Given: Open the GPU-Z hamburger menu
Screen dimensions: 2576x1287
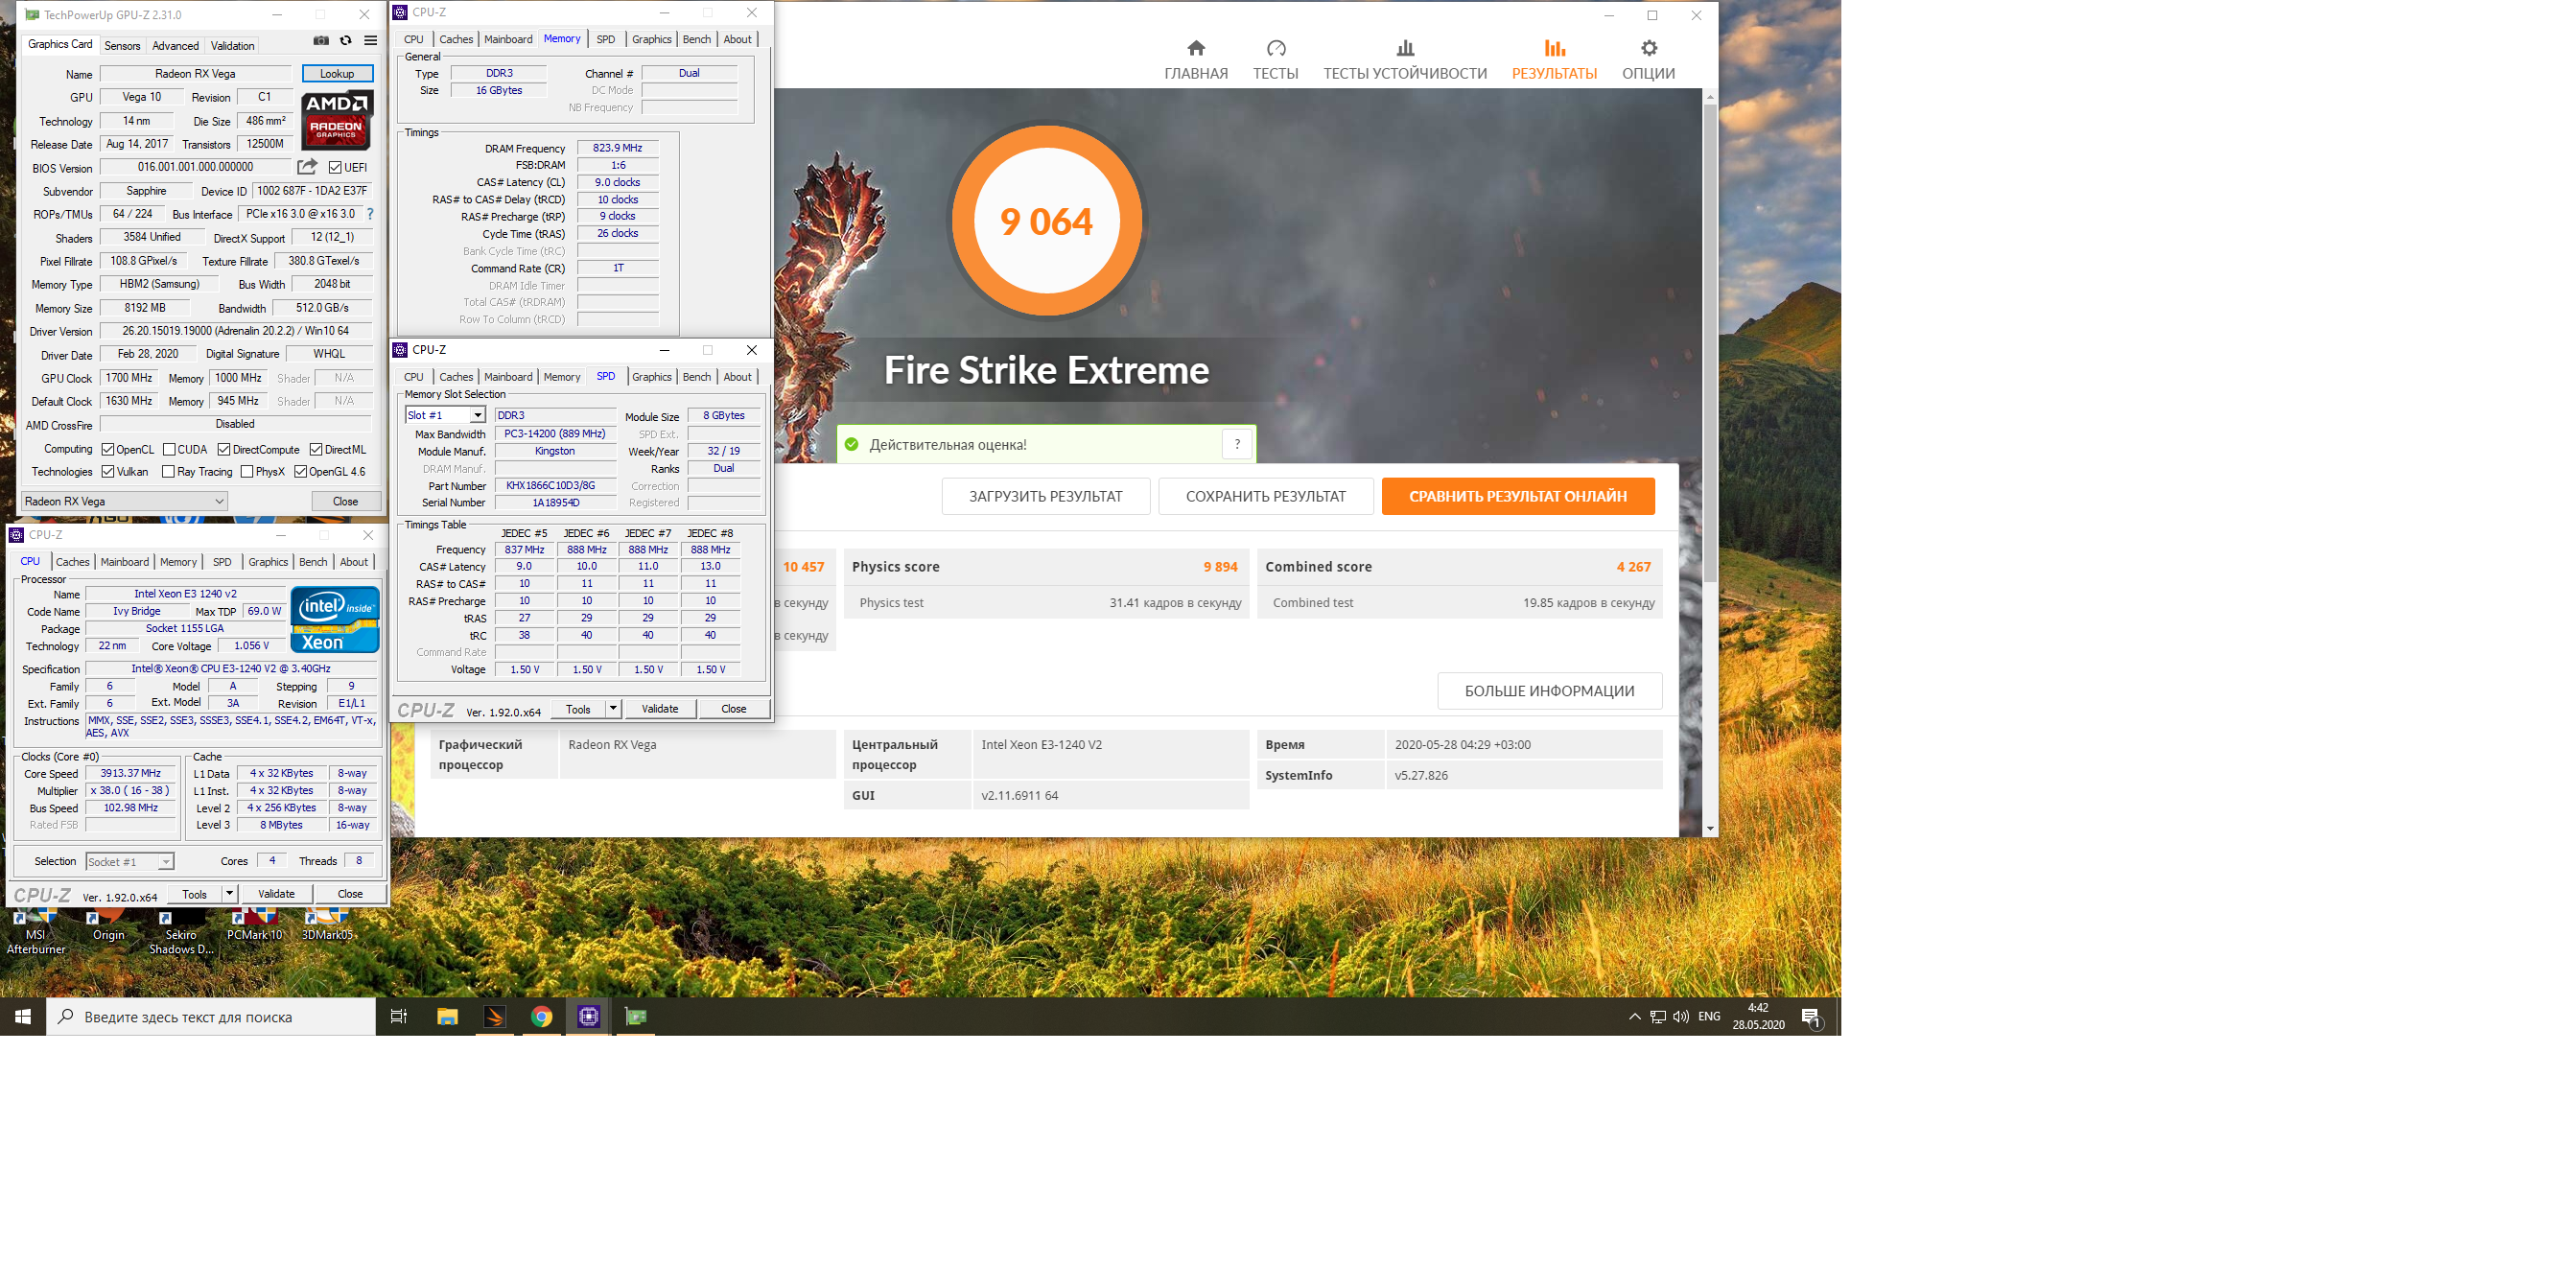Looking at the screenshot, I should (371, 41).
